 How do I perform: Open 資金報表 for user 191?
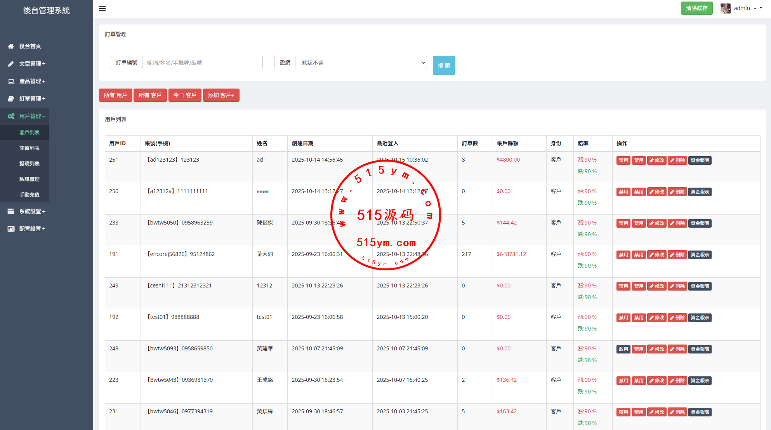[x=700, y=254]
